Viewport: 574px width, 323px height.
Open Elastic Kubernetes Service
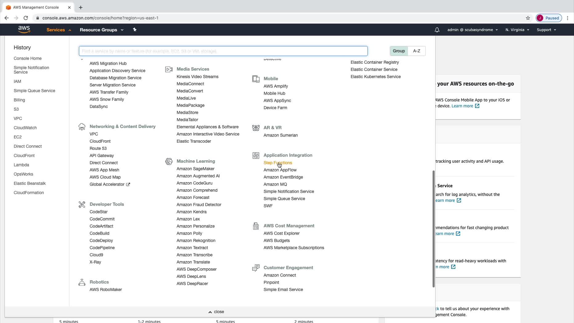[376, 77]
